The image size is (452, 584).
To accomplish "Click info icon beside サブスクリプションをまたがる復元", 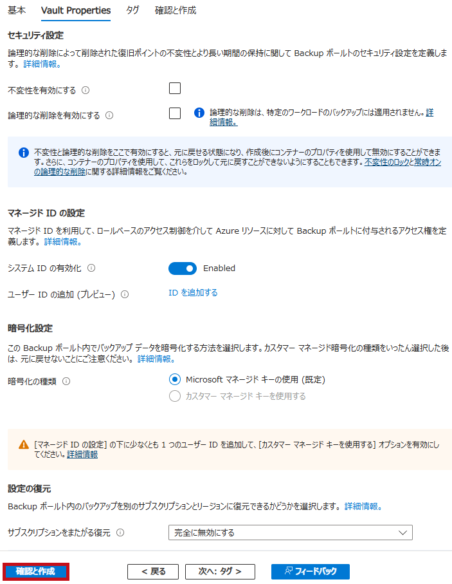I will 120,532.
